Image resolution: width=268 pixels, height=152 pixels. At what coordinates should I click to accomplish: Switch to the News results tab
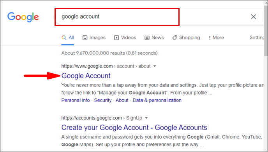[154, 38]
